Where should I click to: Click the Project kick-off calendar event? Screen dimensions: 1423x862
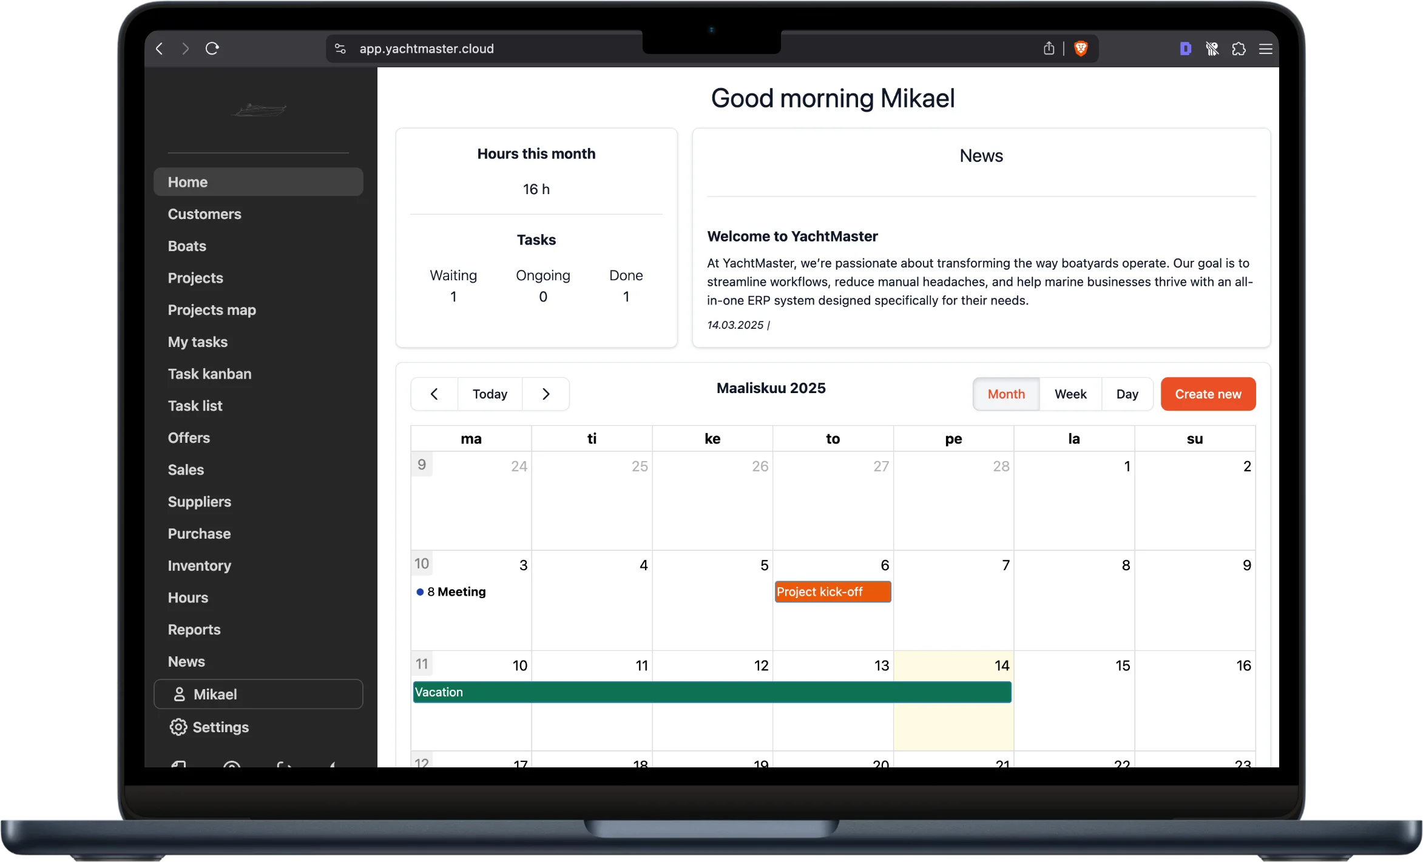(x=831, y=591)
